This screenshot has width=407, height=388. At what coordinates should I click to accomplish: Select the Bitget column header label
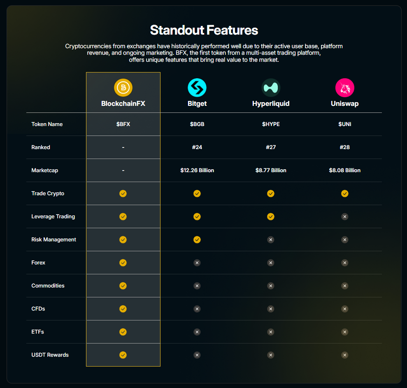tap(197, 103)
